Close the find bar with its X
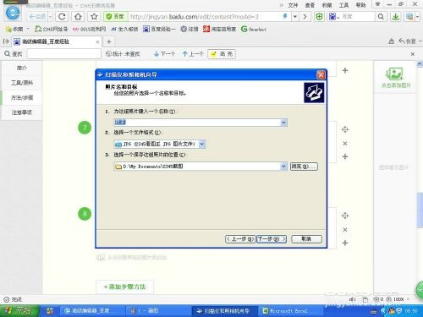The image size is (423, 317). pos(413,54)
